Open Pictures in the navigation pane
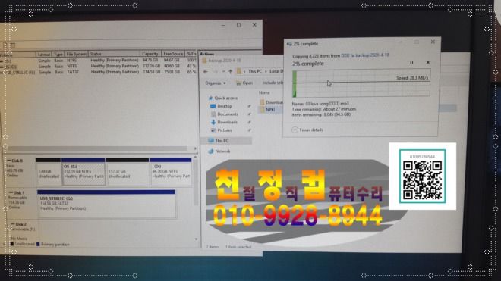This screenshot has width=501, height=281. click(x=222, y=130)
